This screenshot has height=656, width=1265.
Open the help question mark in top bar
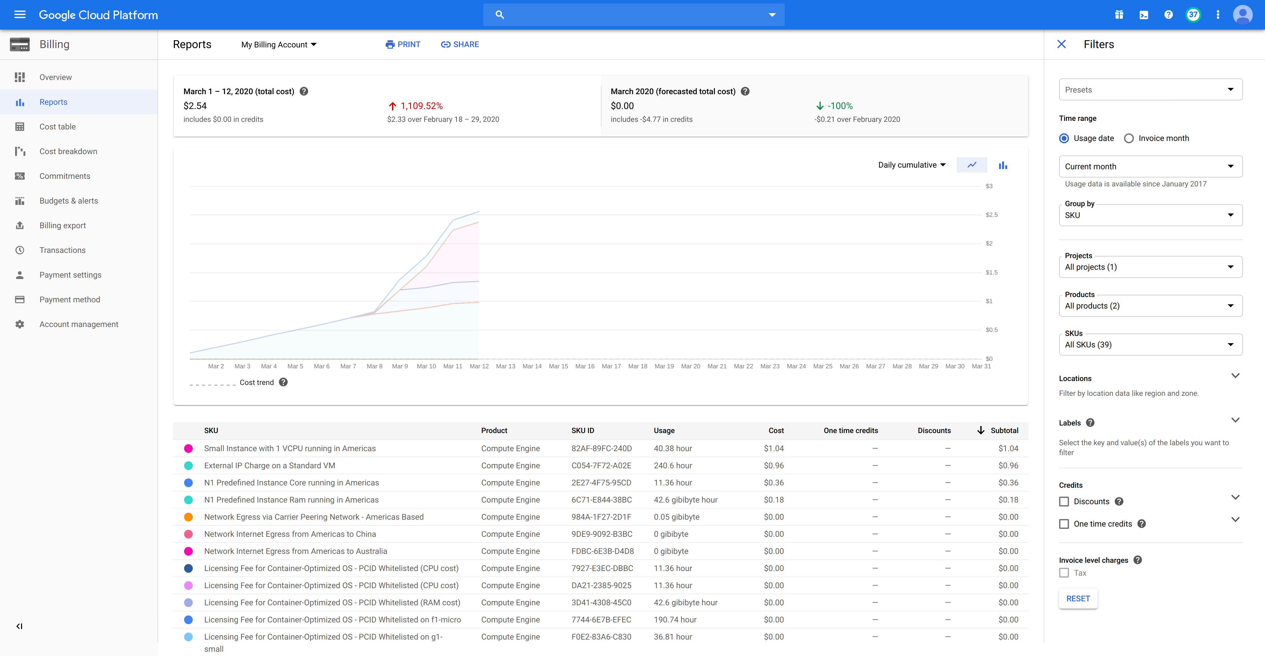click(x=1168, y=15)
